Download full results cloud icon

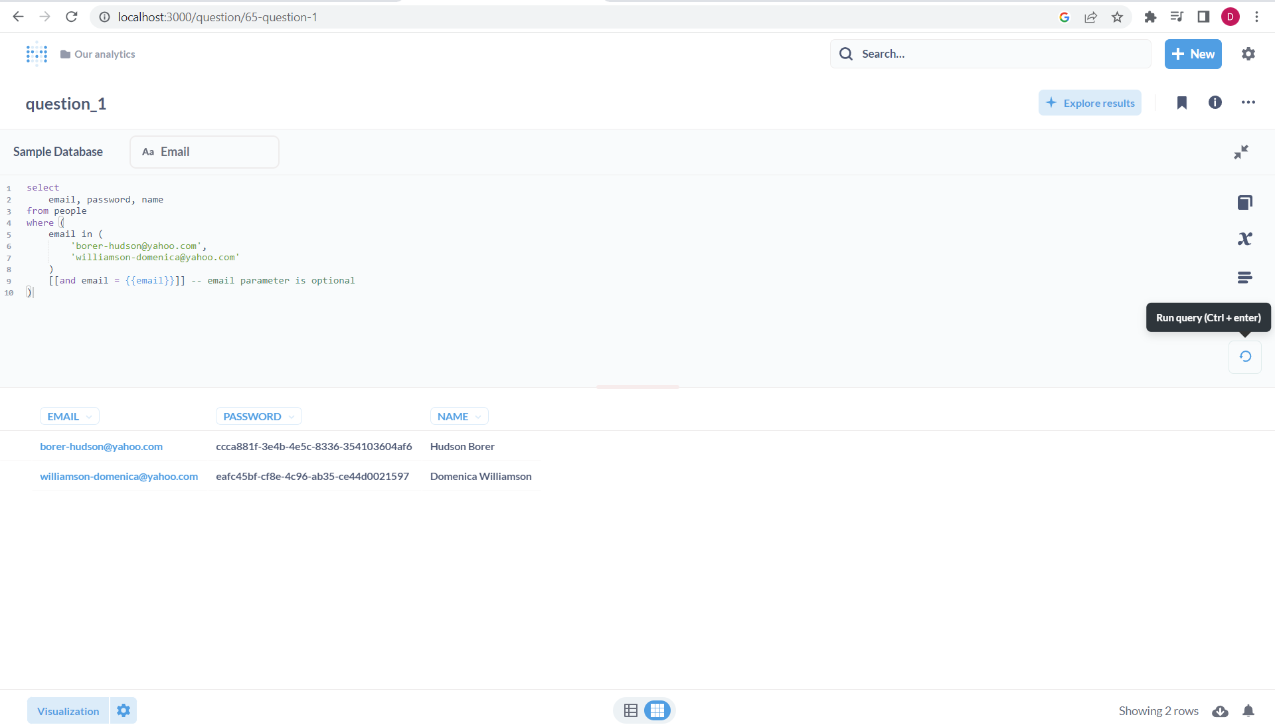pos(1220,711)
